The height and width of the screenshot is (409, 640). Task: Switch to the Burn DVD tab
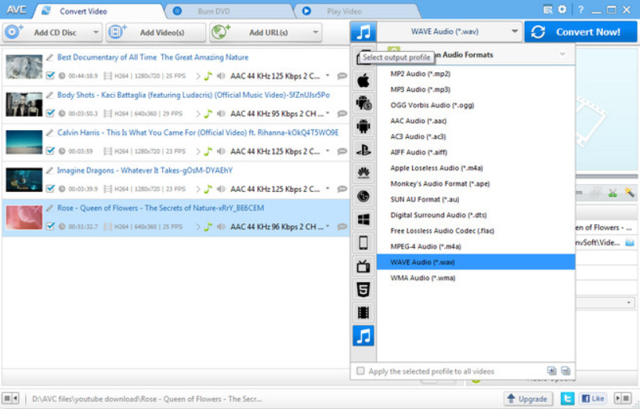point(229,11)
